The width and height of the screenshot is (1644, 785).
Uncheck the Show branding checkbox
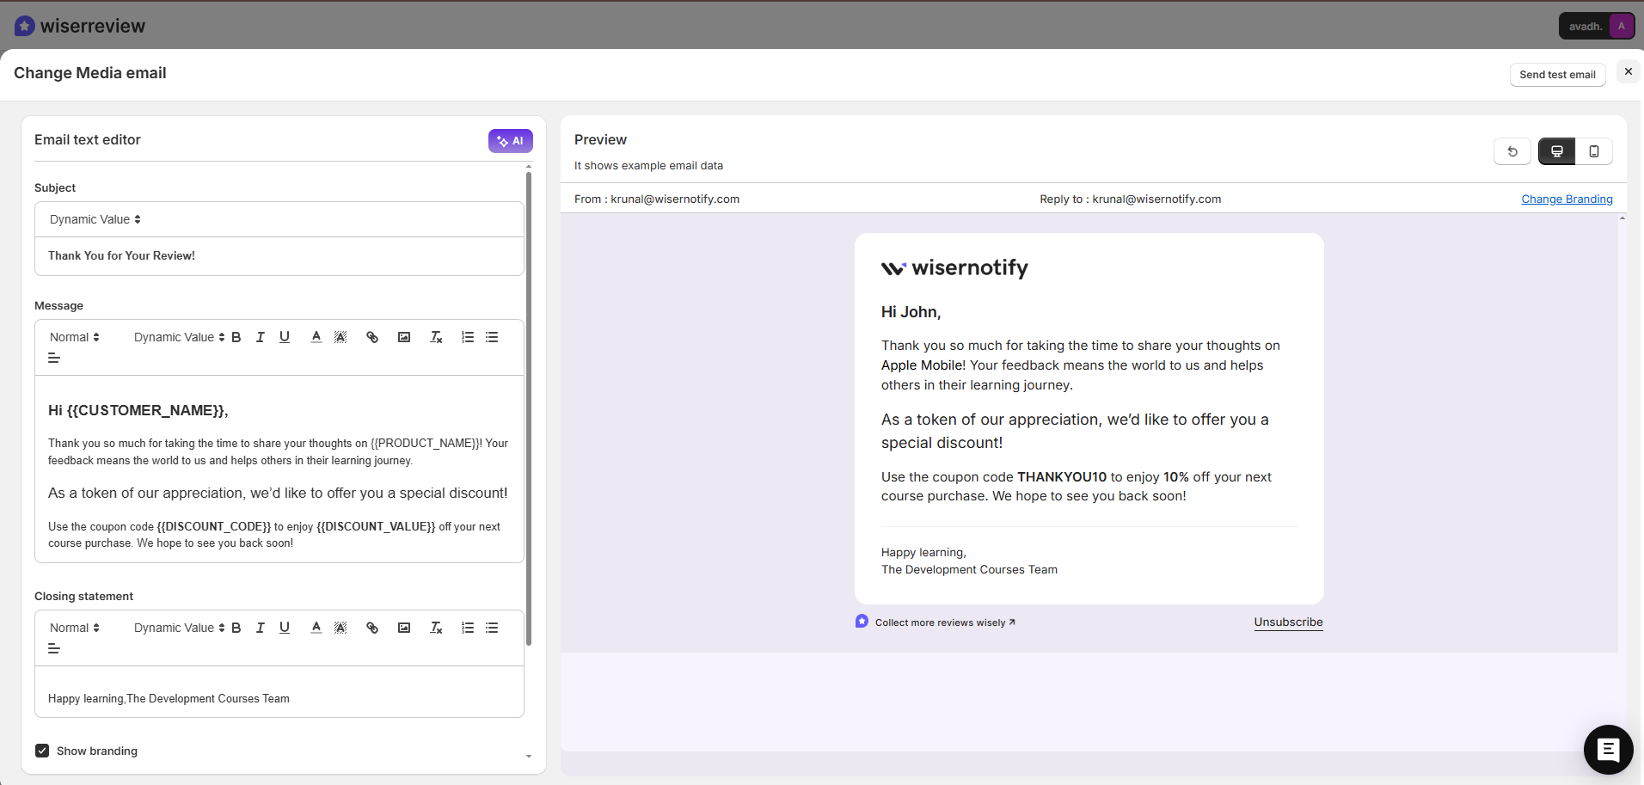(42, 750)
